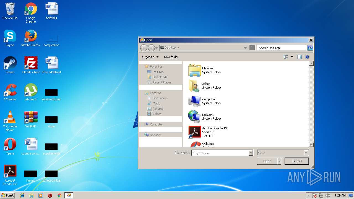Refresh the address bar location
The image size is (354, 199).
pyautogui.click(x=252, y=48)
